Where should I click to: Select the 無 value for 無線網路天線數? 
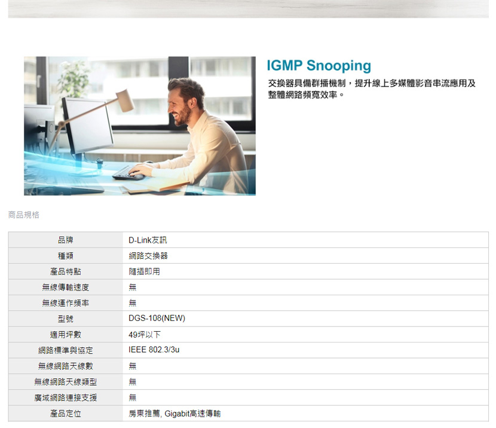pos(133,366)
